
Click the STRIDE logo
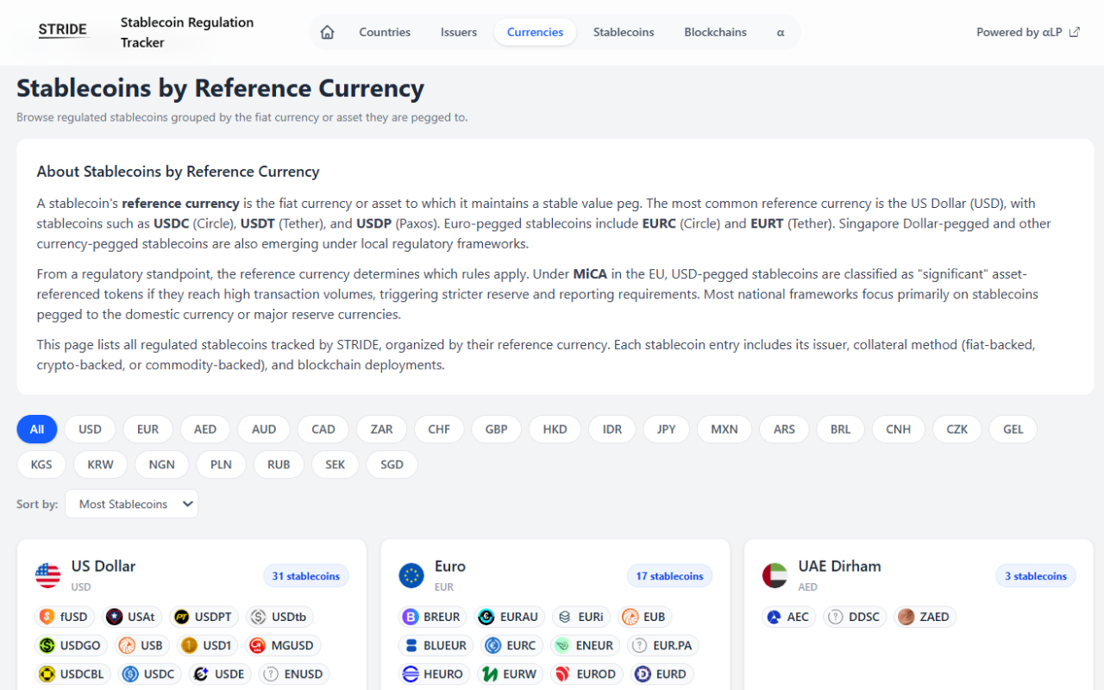click(x=63, y=30)
